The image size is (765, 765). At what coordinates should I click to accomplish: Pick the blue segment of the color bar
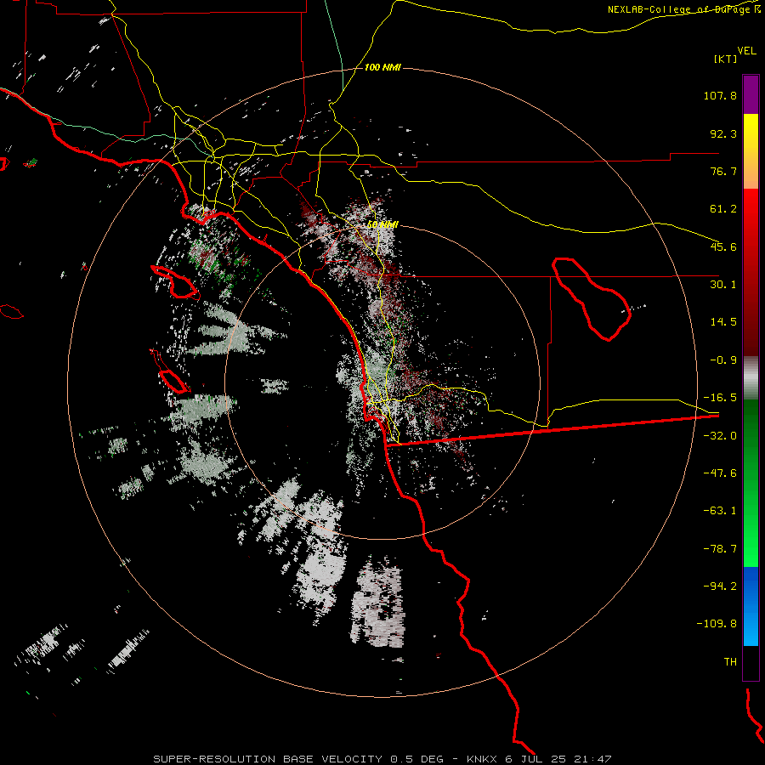[x=751, y=606]
